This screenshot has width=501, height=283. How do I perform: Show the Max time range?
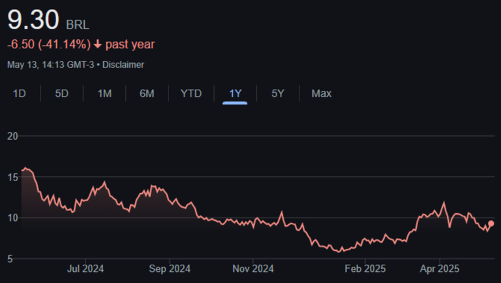(x=321, y=93)
